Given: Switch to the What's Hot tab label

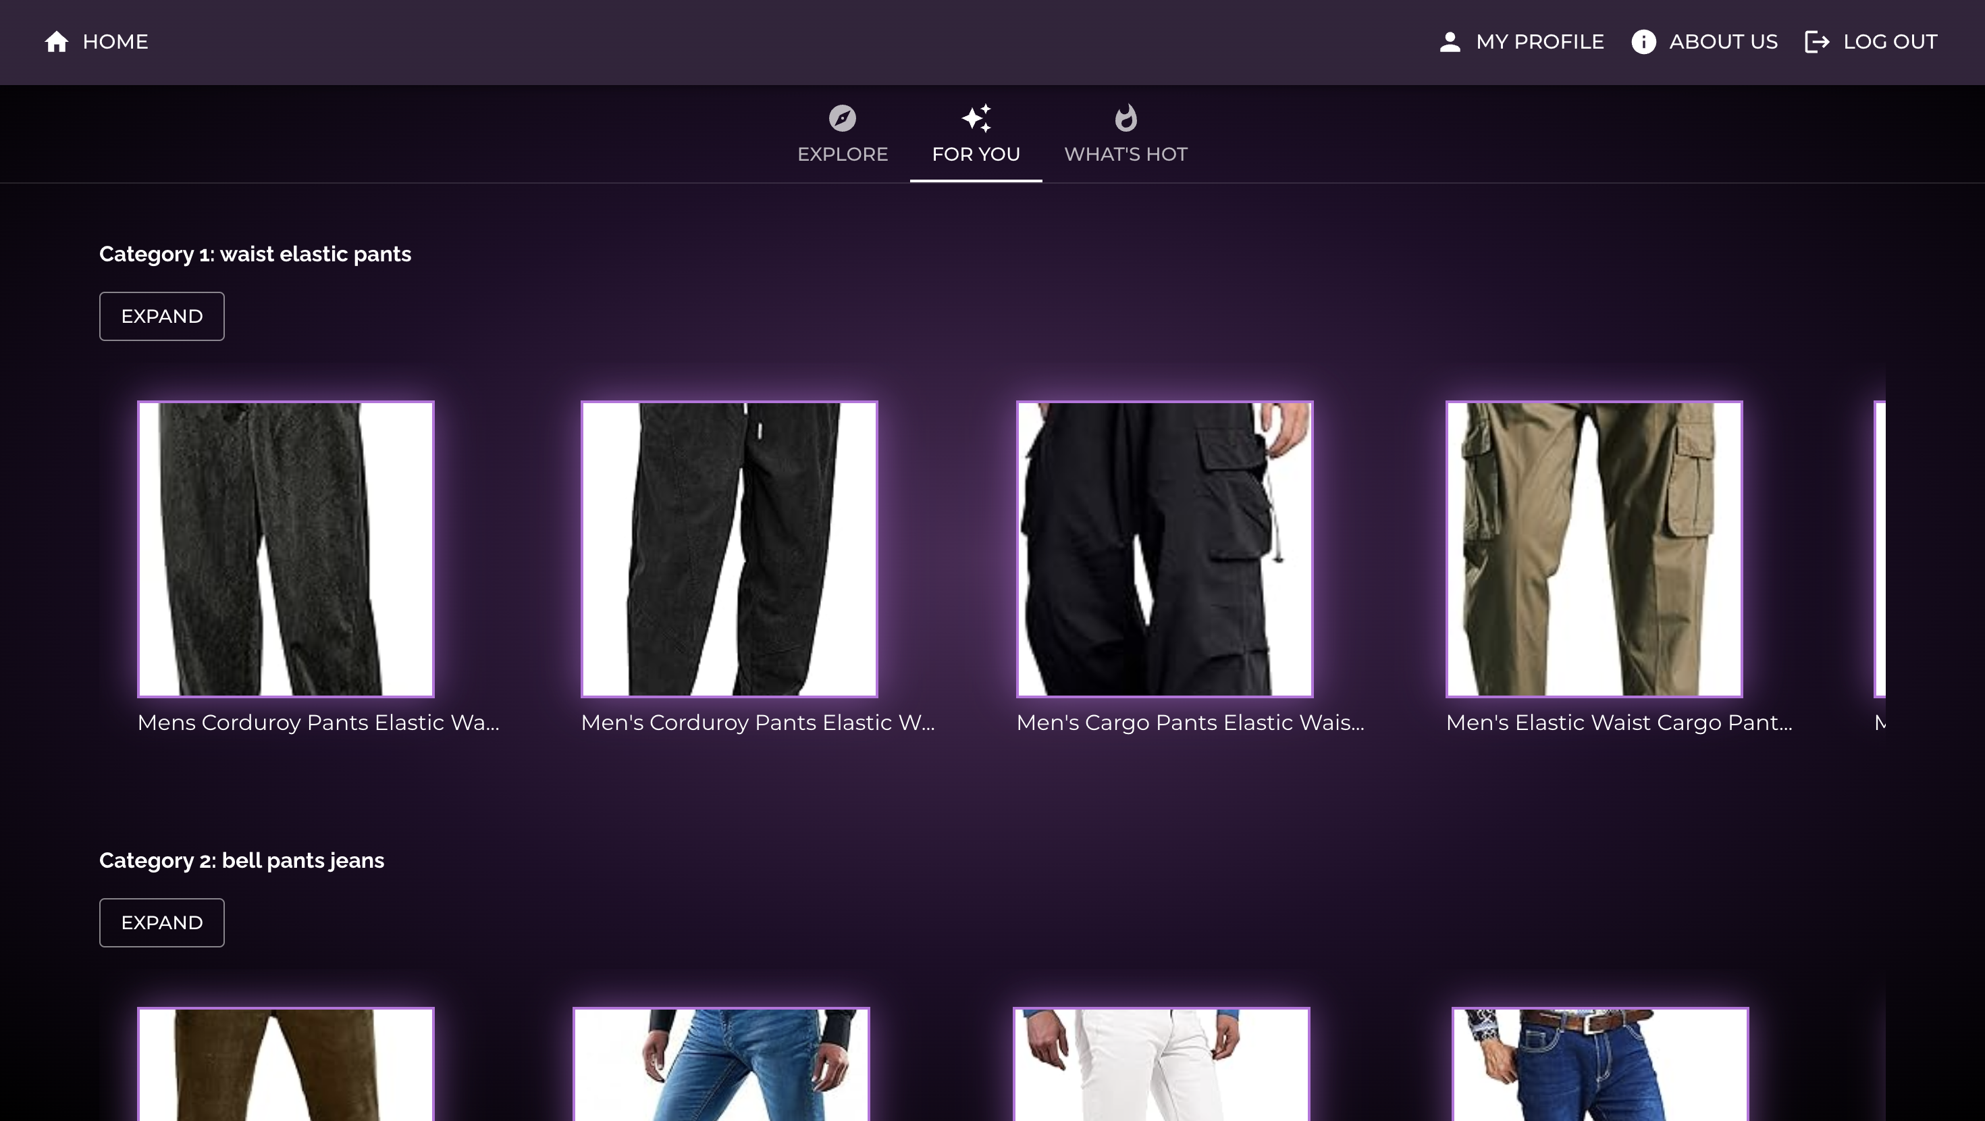Looking at the screenshot, I should click(1125, 154).
